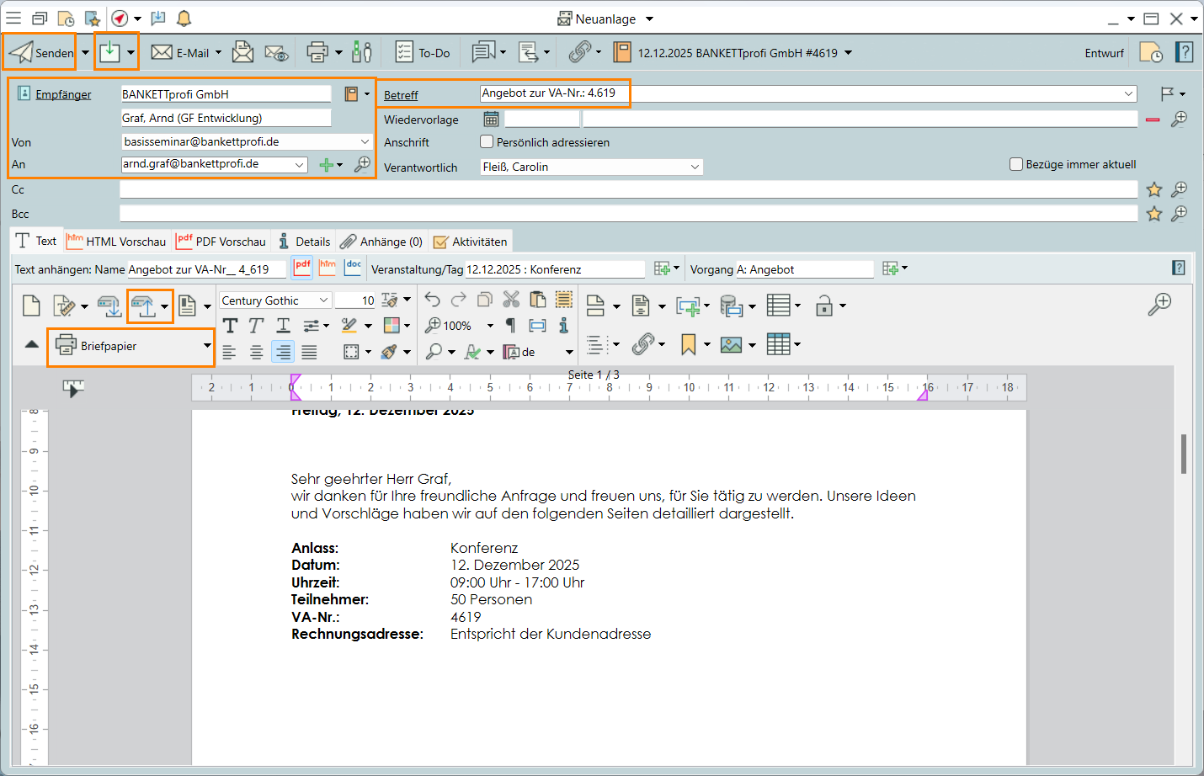Click the scissors cut icon
Image resolution: width=1204 pixels, height=776 pixels.
[511, 300]
